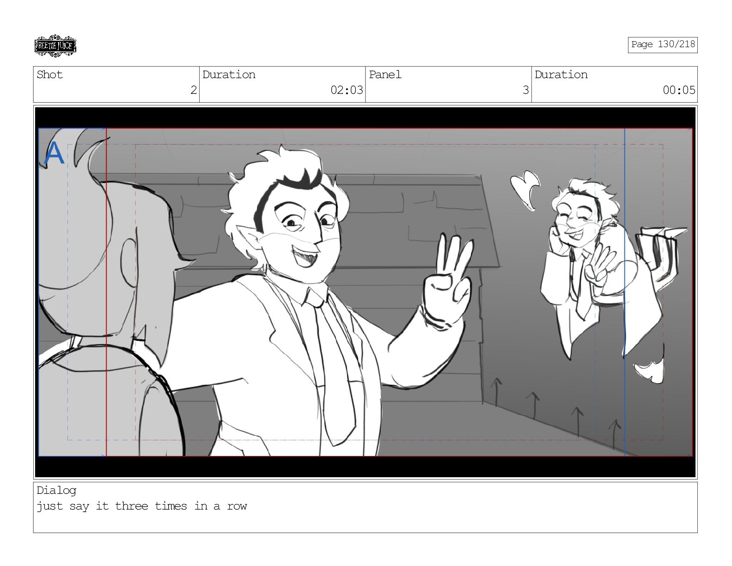
Task: Click the Dialog label
Action: (x=56, y=491)
